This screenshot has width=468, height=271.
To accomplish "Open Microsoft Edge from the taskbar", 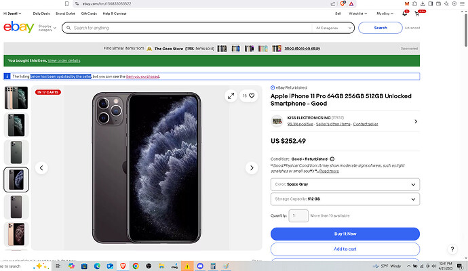I will tap(97, 266).
